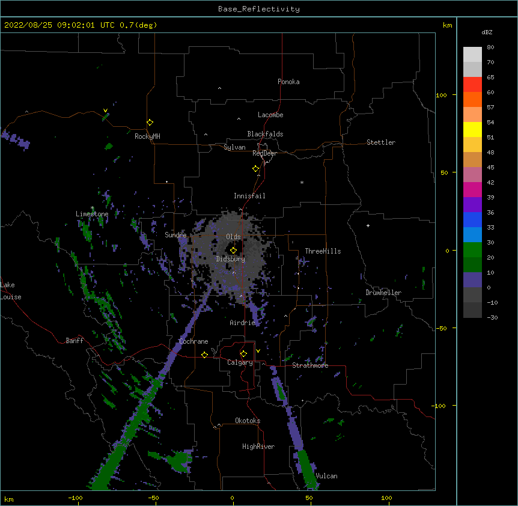Click the yellow diamond marker below Cochrane
The image size is (518, 506).
pyautogui.click(x=204, y=355)
